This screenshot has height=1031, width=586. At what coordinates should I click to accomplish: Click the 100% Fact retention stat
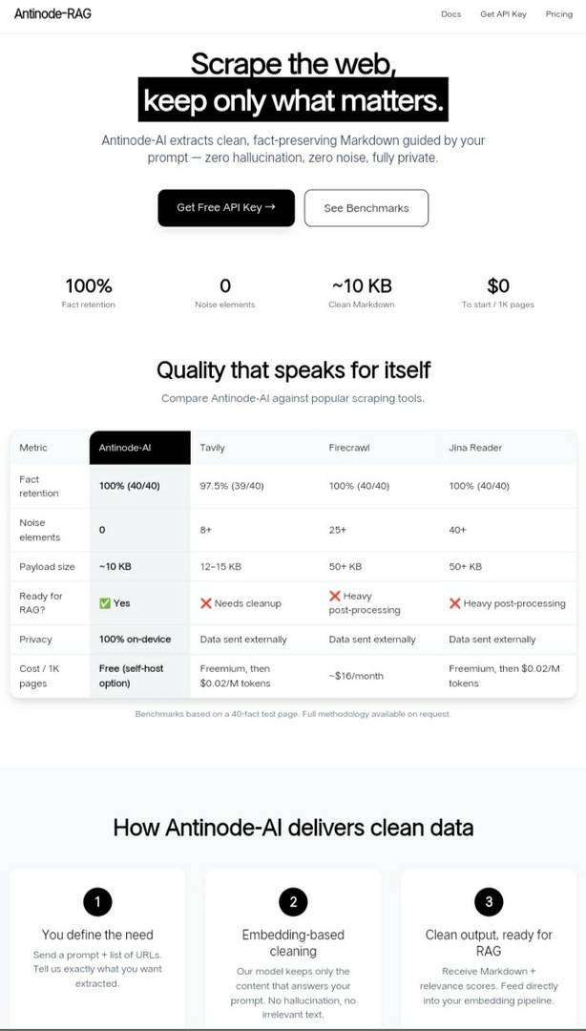click(88, 293)
